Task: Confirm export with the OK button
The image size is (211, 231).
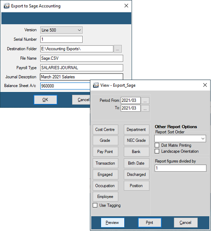Action: click(x=45, y=100)
